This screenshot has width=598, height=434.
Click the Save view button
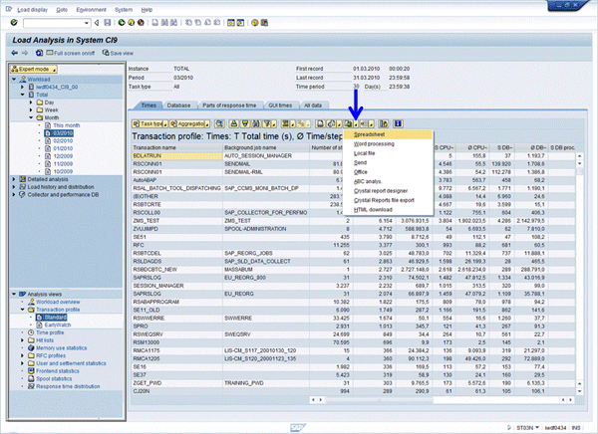118,53
